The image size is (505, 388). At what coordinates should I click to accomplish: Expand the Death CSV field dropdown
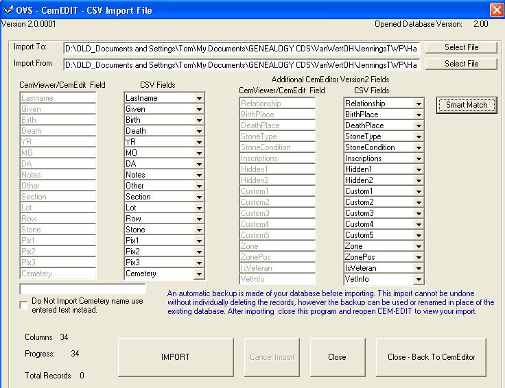click(200, 131)
